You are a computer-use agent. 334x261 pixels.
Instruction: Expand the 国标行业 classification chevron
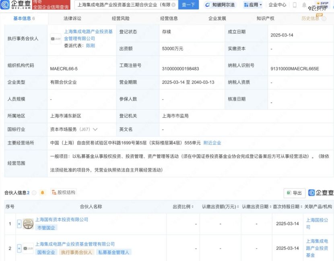[x=95, y=129]
